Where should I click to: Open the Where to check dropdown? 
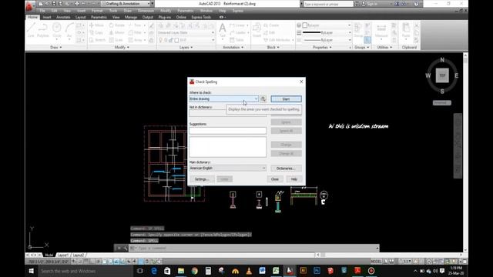click(223, 99)
